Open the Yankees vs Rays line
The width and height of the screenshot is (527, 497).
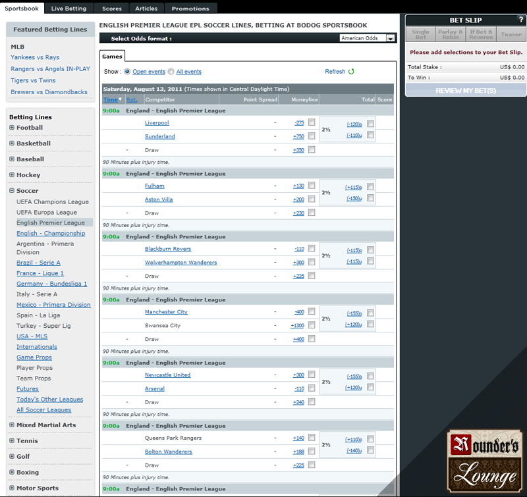[35, 57]
